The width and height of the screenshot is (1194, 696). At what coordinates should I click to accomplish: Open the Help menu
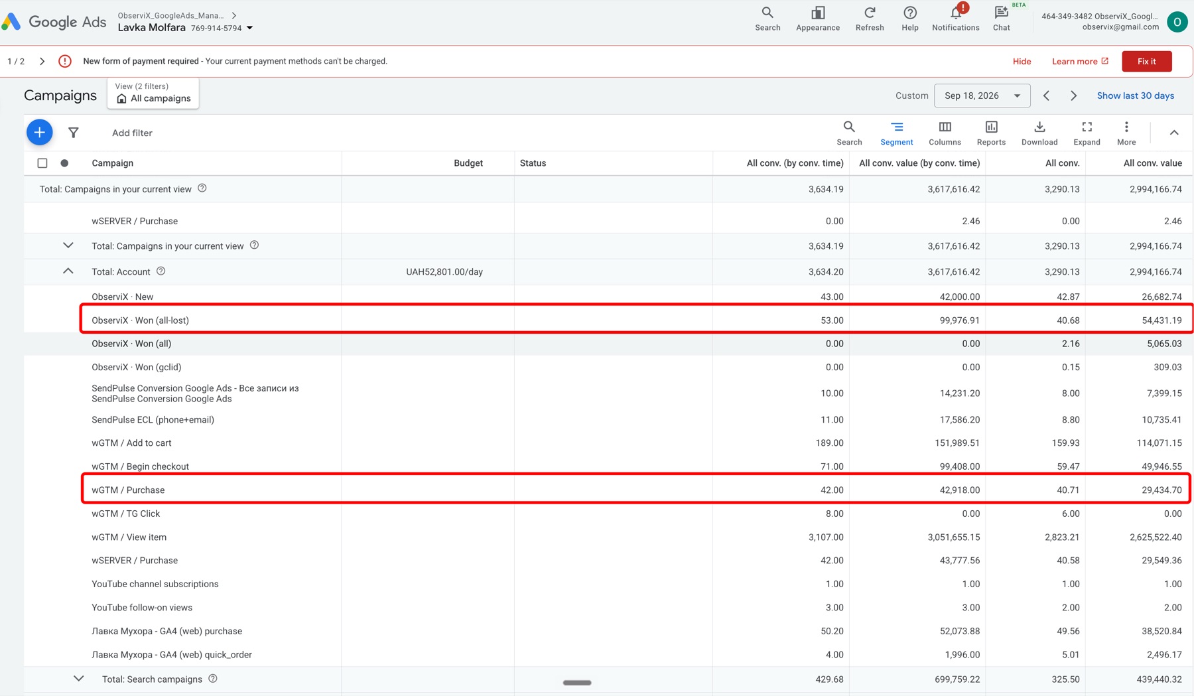tap(910, 19)
